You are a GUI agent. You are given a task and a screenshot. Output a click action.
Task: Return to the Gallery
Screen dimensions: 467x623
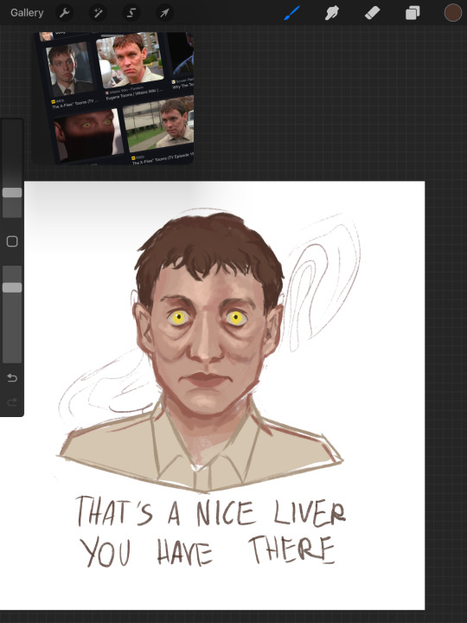(27, 13)
